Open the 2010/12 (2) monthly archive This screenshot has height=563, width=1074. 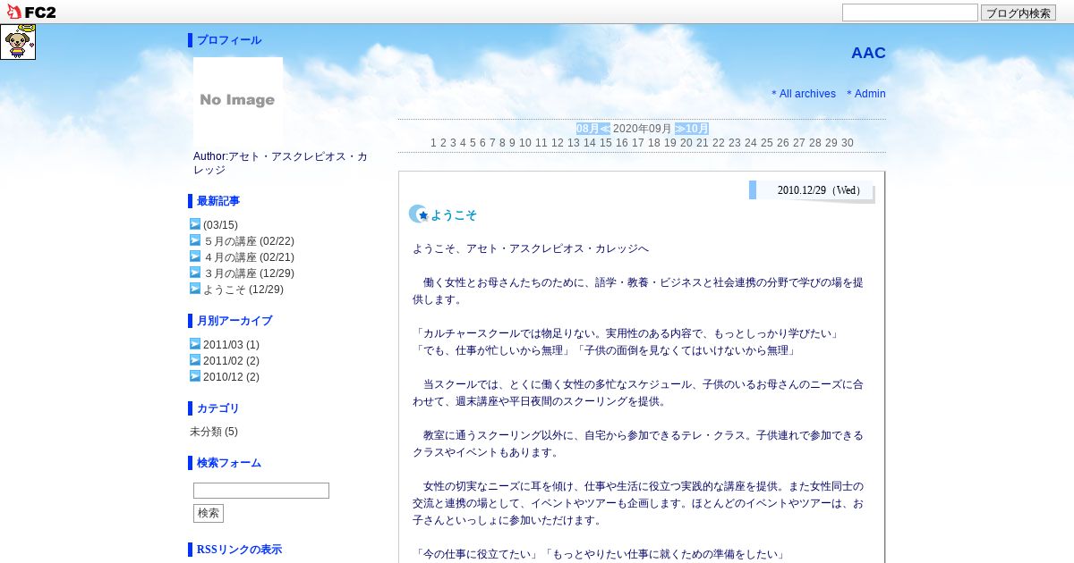coord(231,377)
